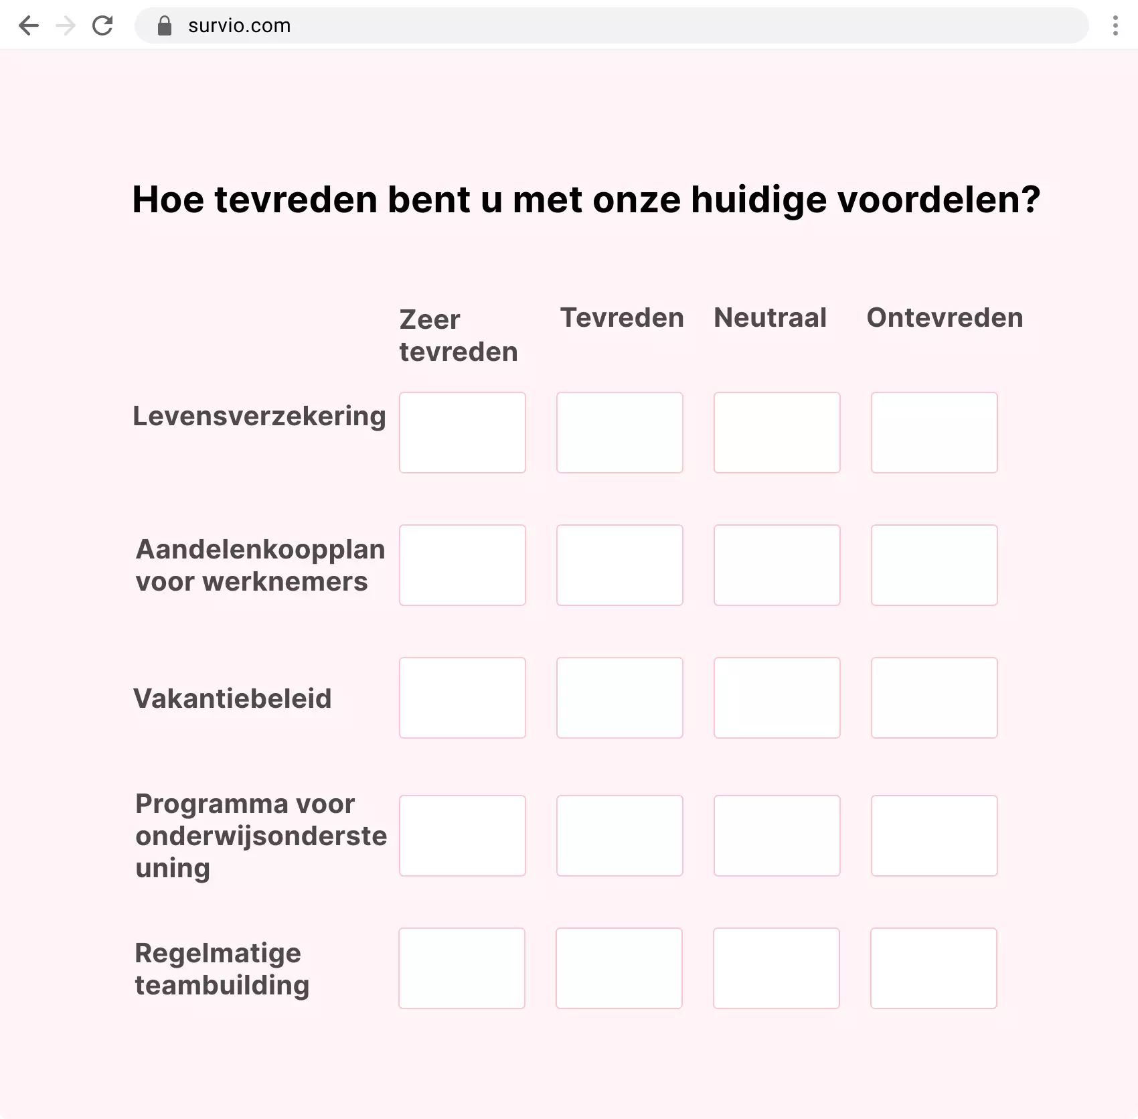Select Ontevreden for Levensverzekering
The image size is (1138, 1119).
point(934,433)
